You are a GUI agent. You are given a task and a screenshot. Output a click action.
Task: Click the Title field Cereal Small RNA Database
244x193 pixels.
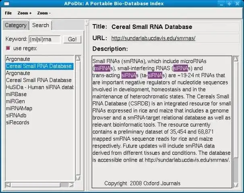(175, 27)
